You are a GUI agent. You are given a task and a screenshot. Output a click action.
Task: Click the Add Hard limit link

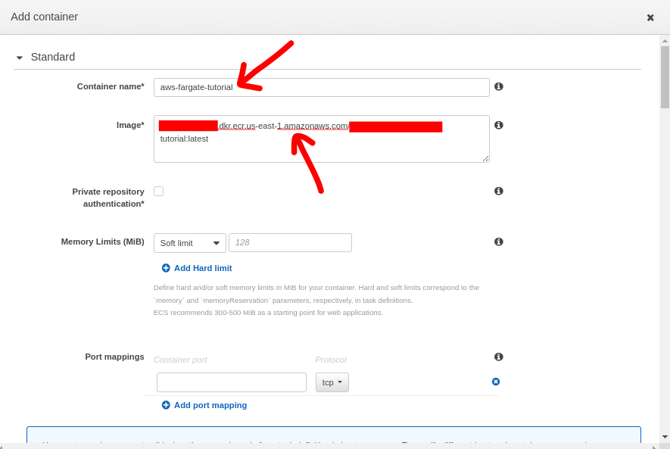pyautogui.click(x=203, y=268)
